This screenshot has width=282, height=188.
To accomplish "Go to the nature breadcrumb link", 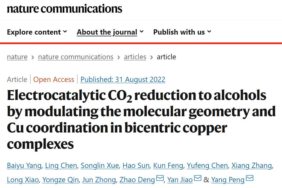I will pyautogui.click(x=17, y=57).
